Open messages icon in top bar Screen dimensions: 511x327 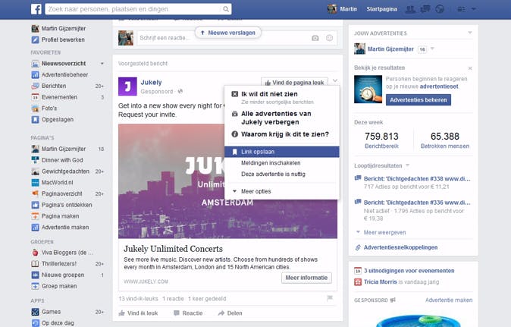pyautogui.click(x=425, y=9)
